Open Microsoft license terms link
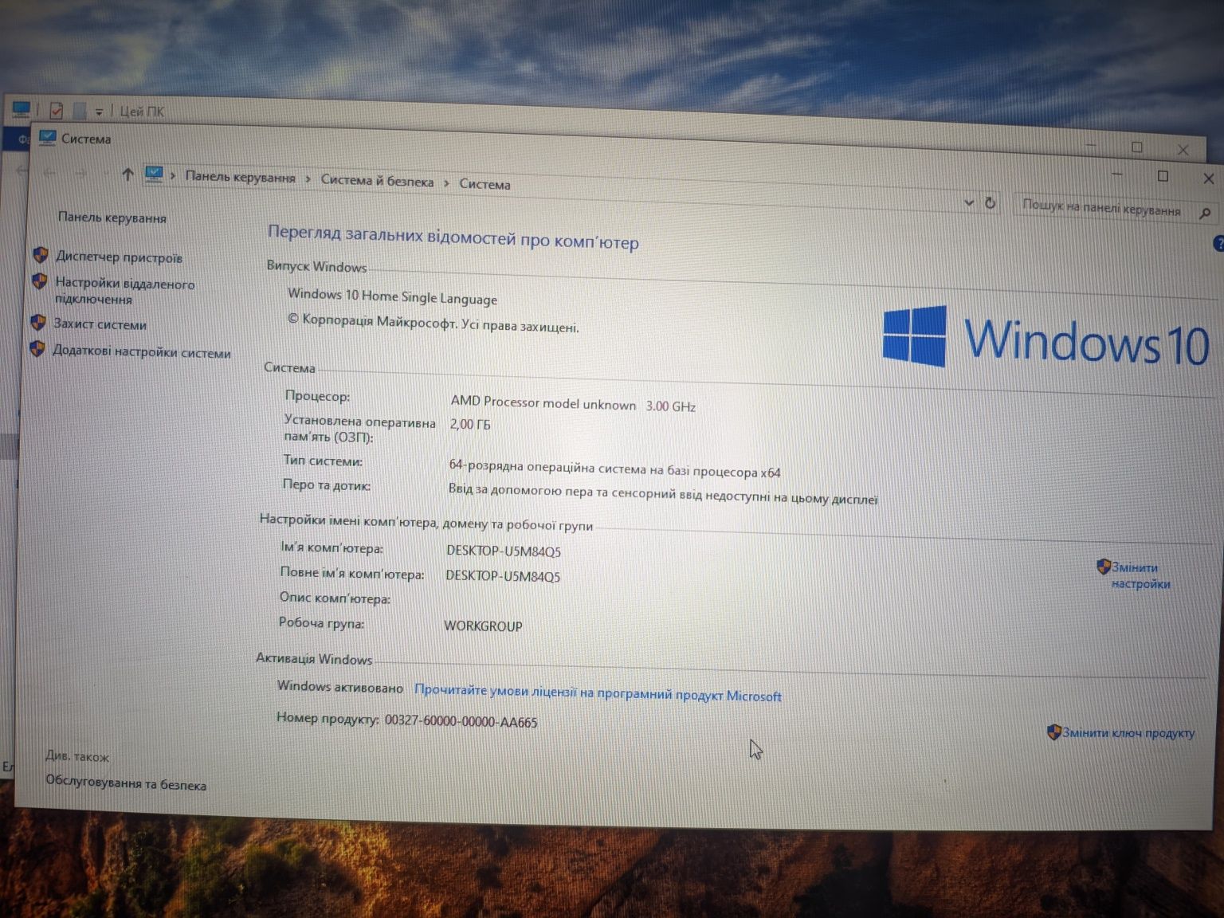The image size is (1224, 918). tap(598, 693)
